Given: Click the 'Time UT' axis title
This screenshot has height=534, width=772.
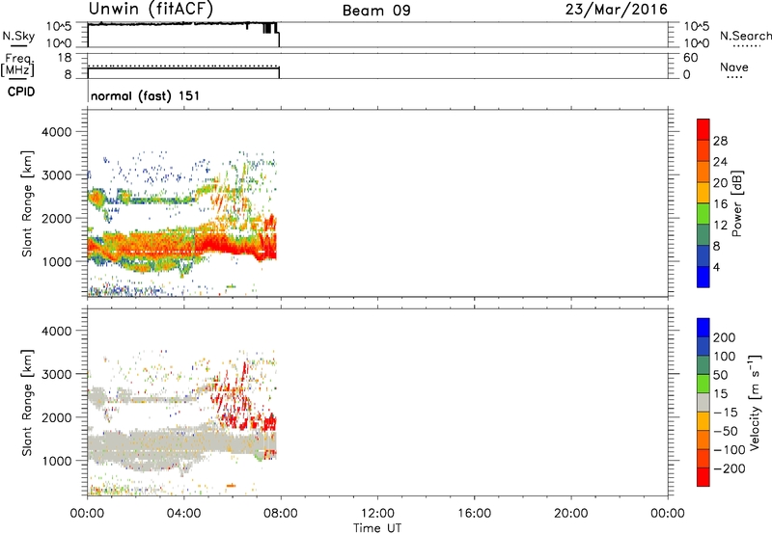Looking at the screenshot, I should [x=377, y=528].
